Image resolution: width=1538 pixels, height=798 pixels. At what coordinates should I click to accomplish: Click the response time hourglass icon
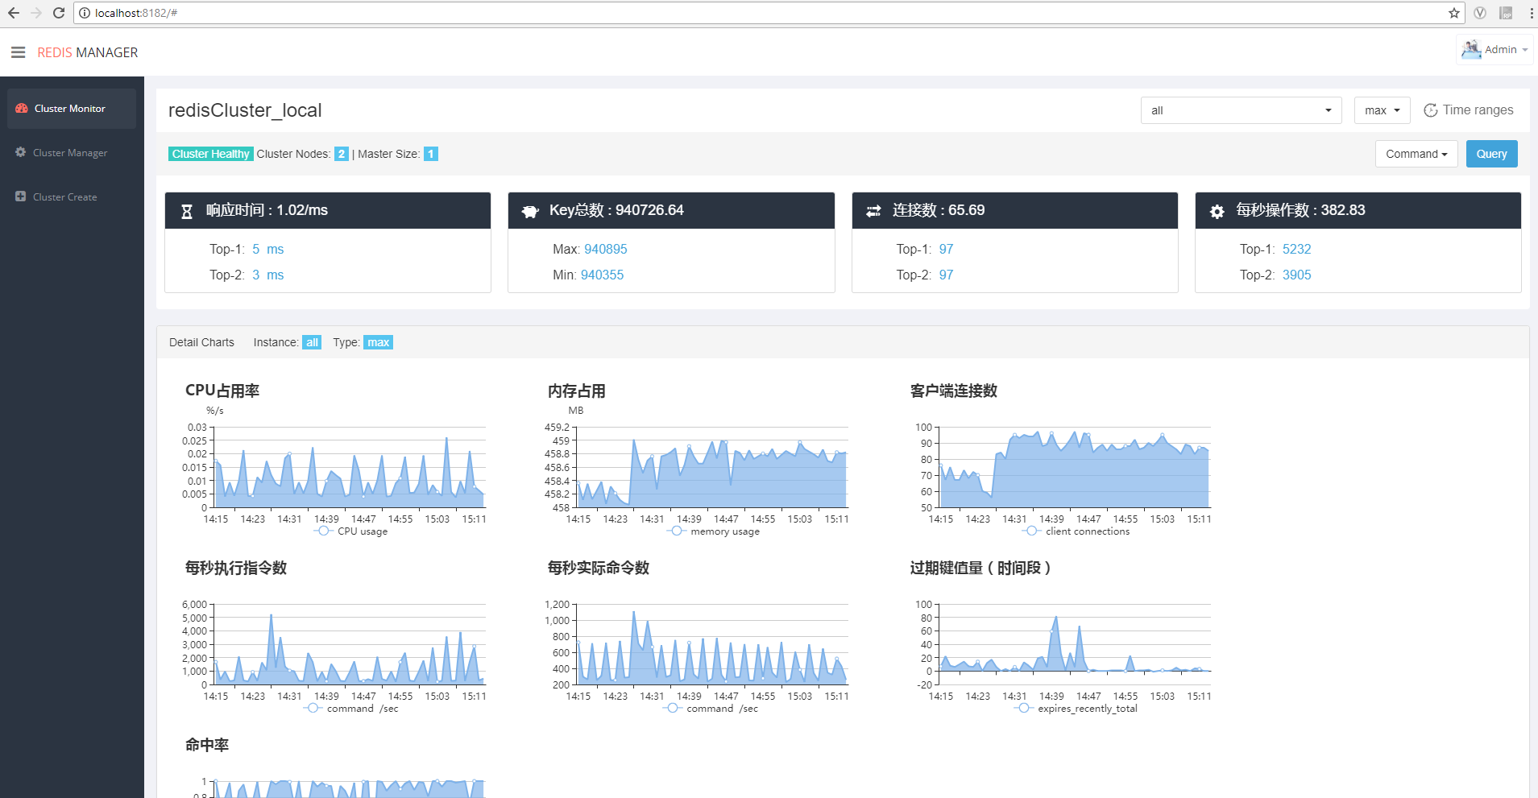[187, 211]
